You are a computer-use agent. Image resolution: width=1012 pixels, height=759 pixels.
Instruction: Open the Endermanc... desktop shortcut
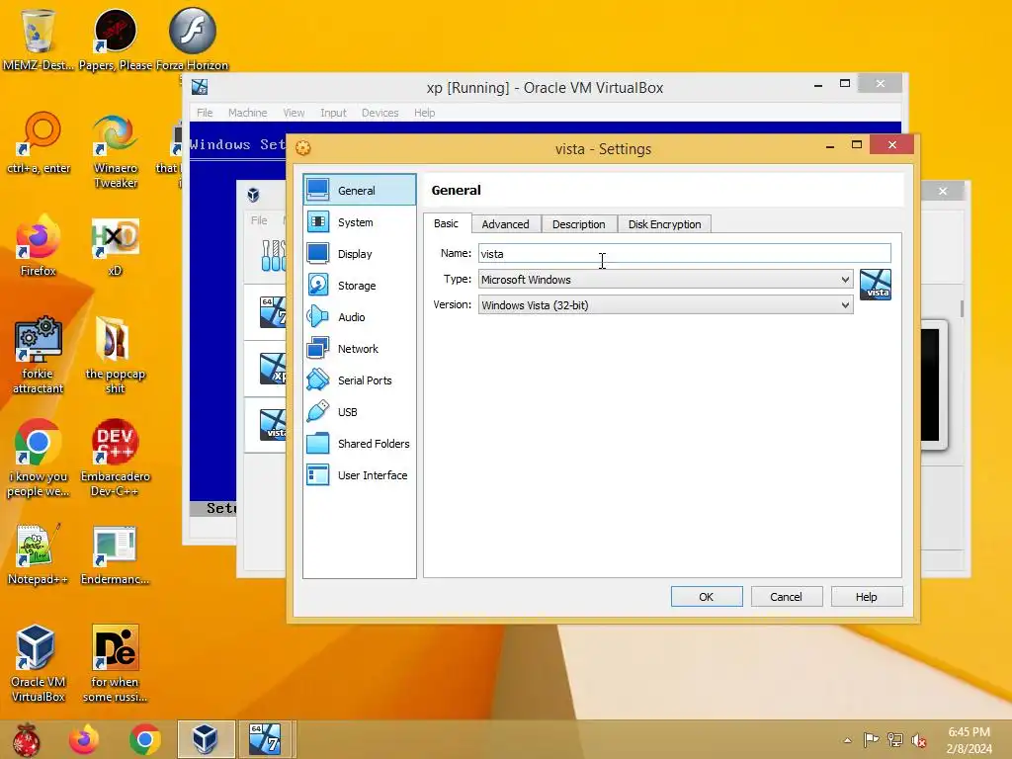coord(116,554)
